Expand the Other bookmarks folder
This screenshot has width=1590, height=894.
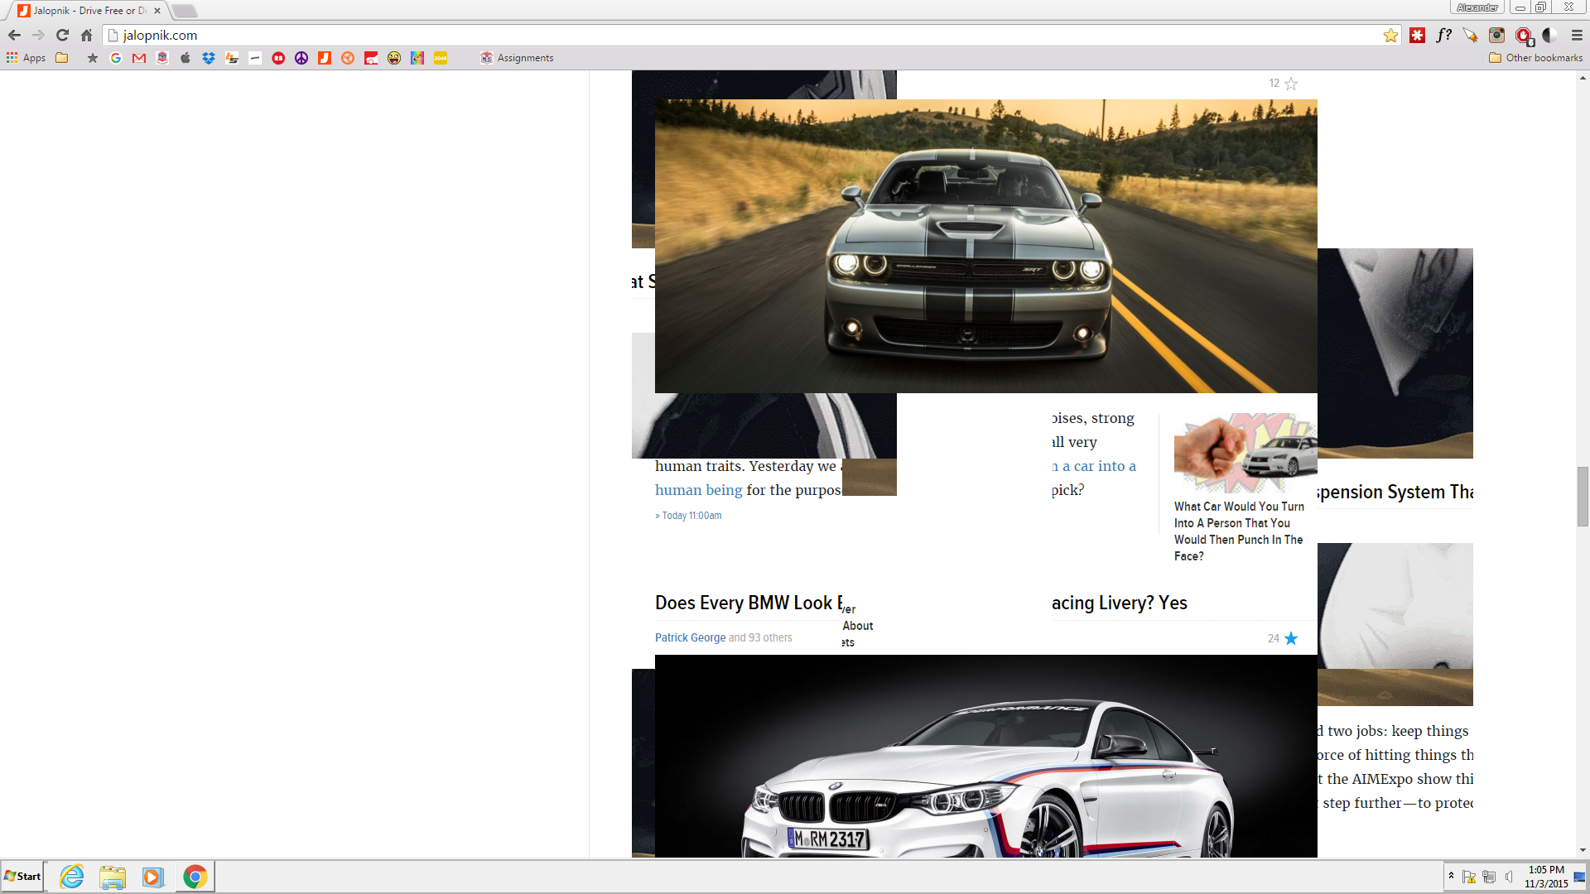1535,58
